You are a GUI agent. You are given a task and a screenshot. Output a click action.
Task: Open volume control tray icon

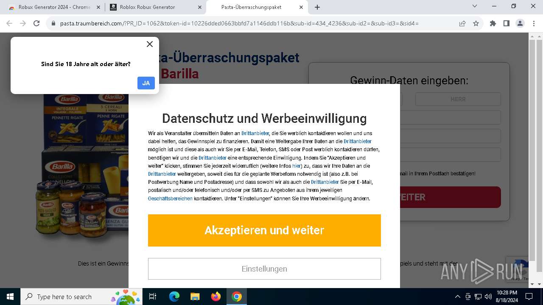488,297
